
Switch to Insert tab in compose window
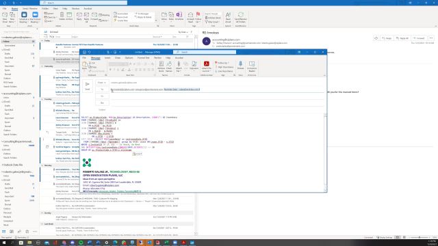tap(107, 57)
